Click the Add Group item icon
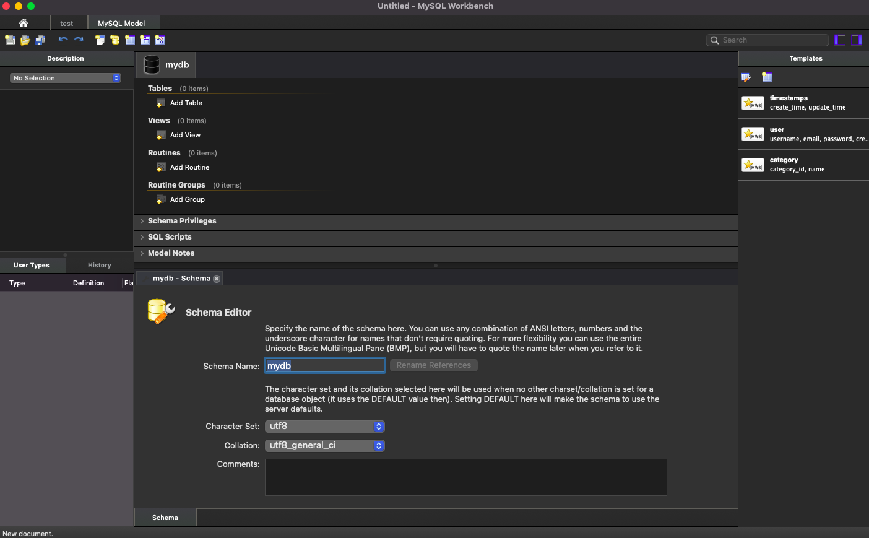869x538 pixels. pos(161,200)
